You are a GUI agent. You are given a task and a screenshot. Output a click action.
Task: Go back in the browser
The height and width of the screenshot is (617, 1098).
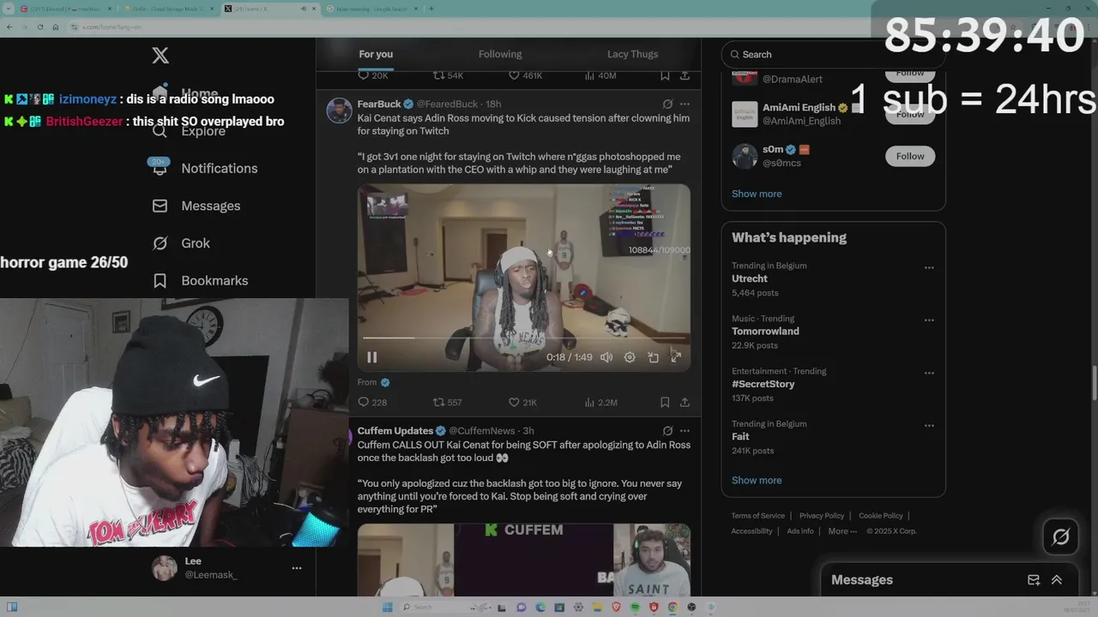[x=9, y=27]
